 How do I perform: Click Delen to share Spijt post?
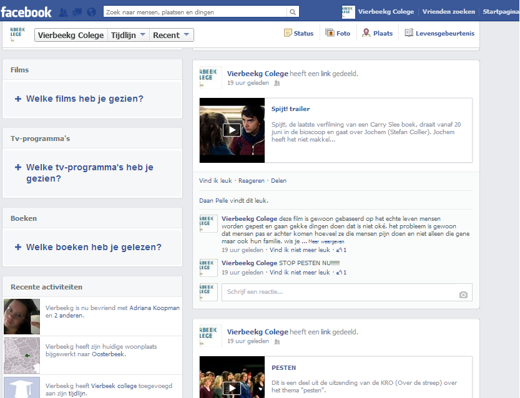278,181
